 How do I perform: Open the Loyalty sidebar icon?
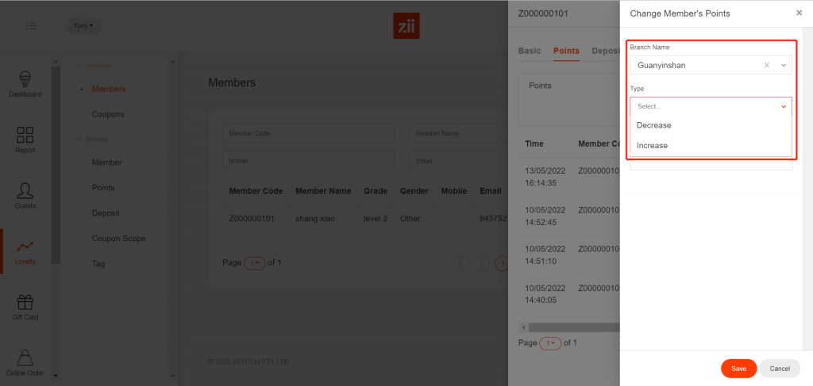coord(25,250)
